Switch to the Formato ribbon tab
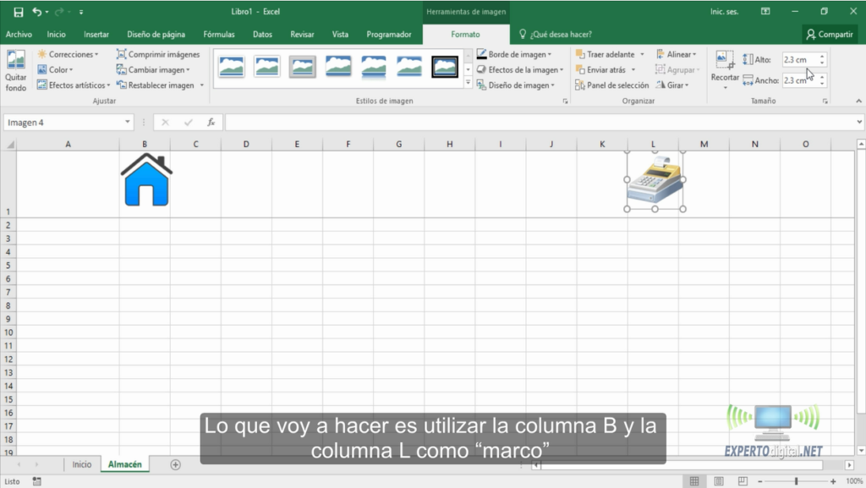 [465, 34]
